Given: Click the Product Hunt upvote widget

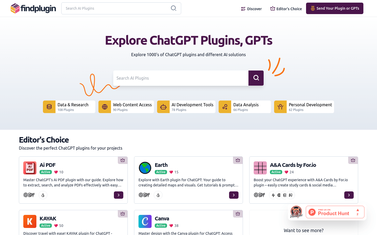Looking at the screenshot, I should pyautogui.click(x=335, y=212).
